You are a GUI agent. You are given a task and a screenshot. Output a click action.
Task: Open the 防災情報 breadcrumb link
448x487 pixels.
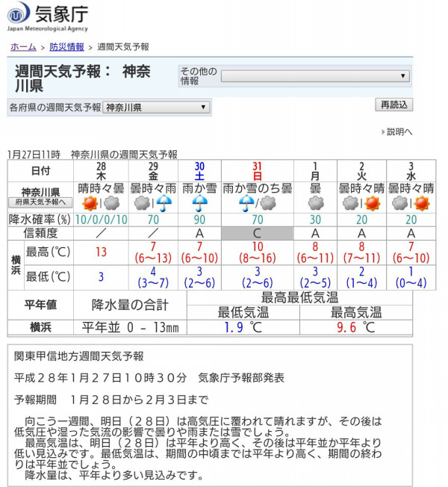pos(66,47)
